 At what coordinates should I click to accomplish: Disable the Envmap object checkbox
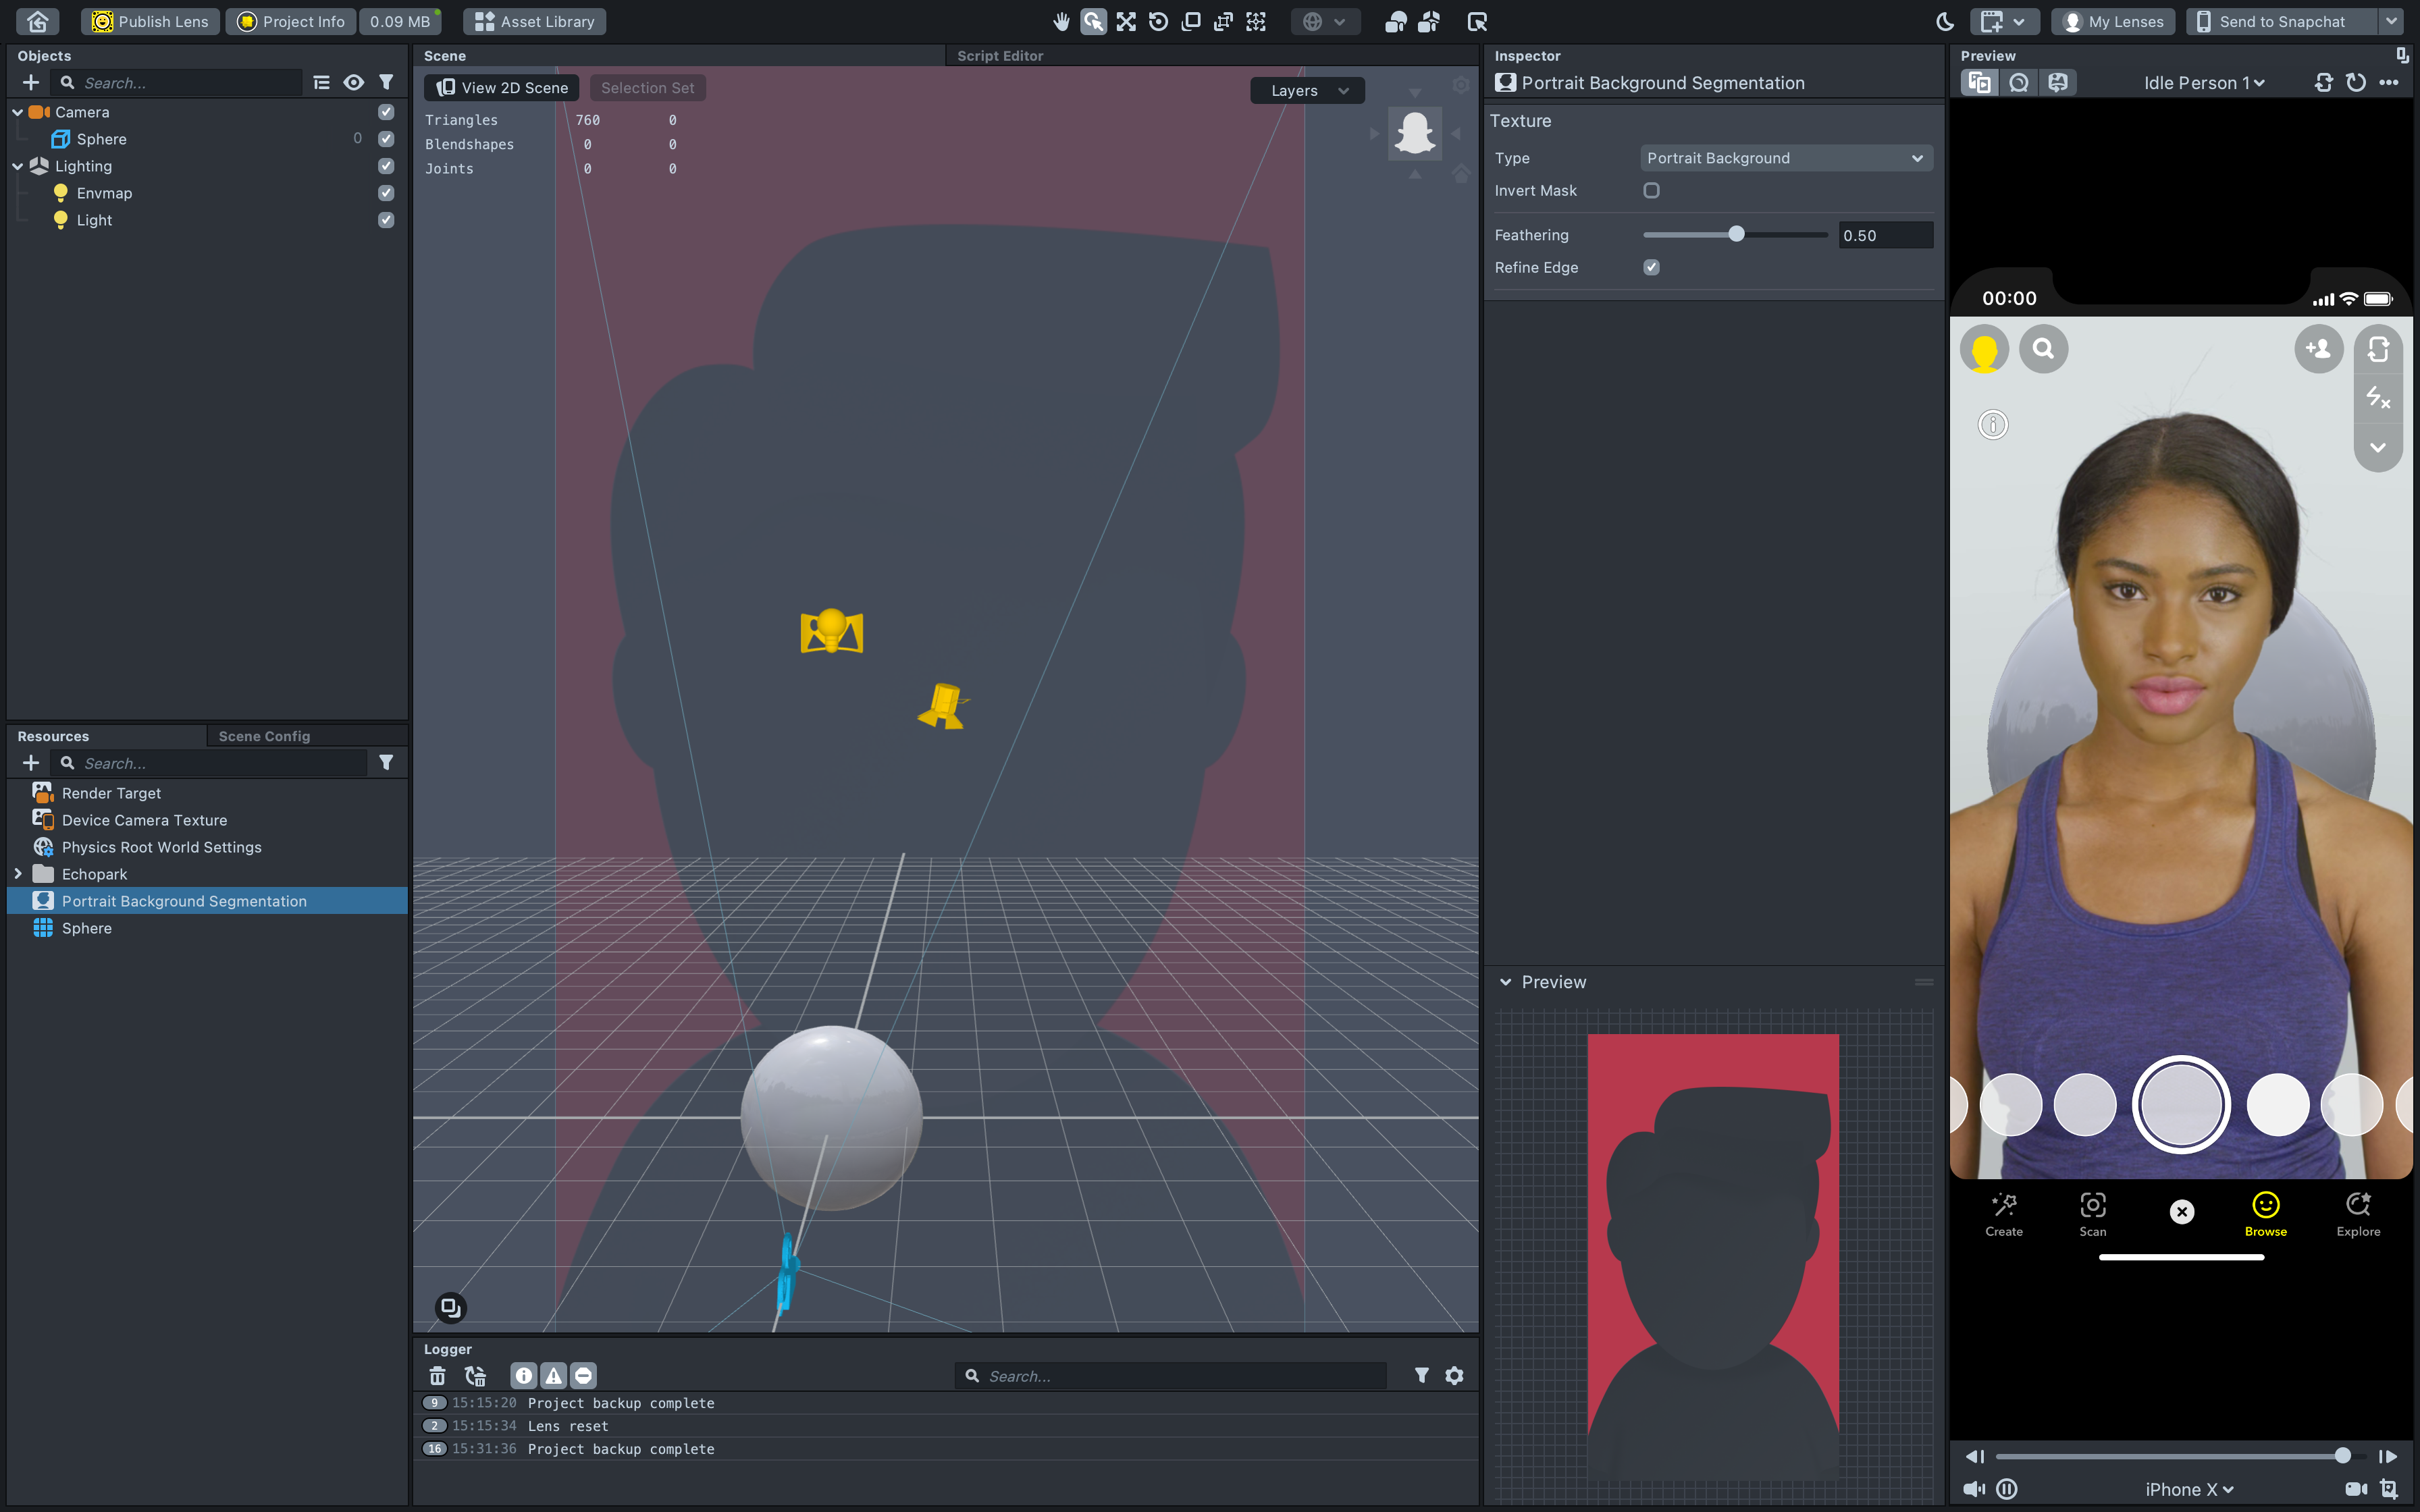(x=386, y=193)
